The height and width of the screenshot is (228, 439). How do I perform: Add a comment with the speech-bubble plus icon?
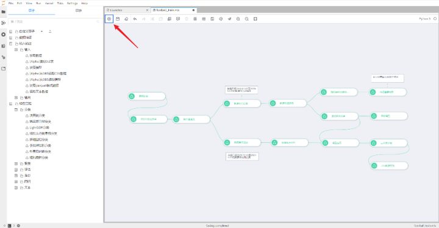pyautogui.click(x=178, y=19)
